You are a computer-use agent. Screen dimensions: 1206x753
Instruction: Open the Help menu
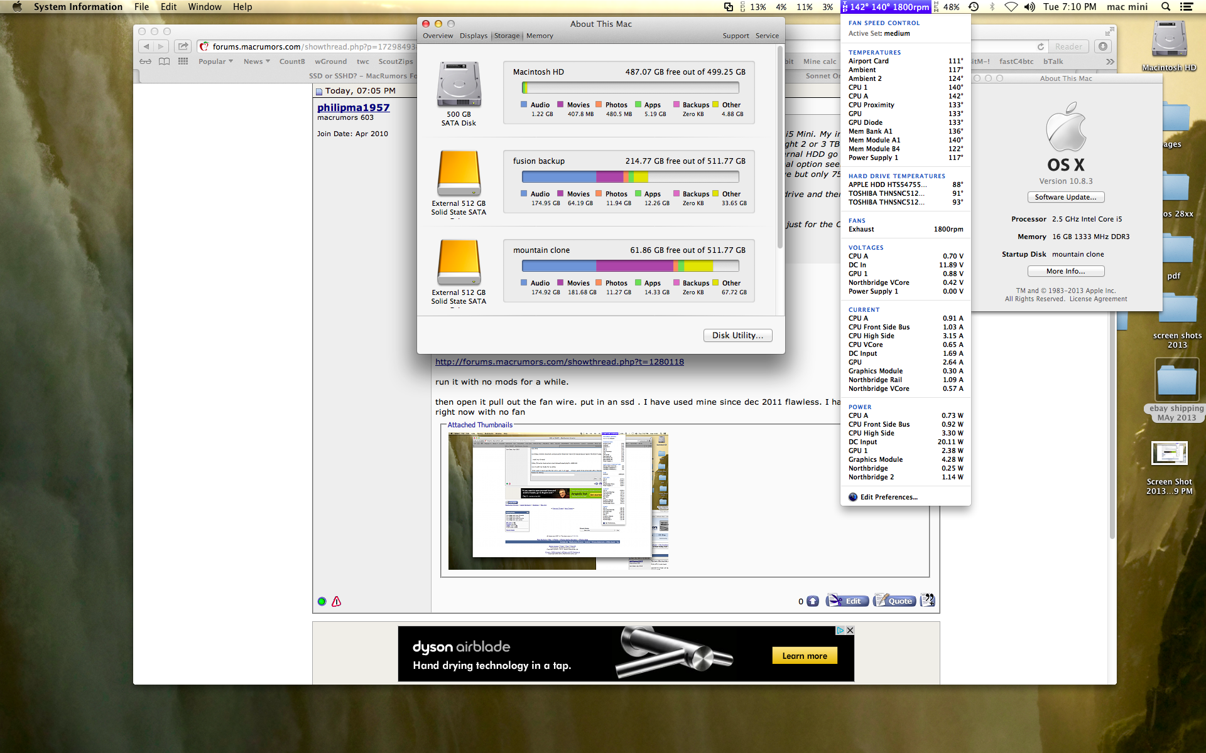click(x=242, y=7)
